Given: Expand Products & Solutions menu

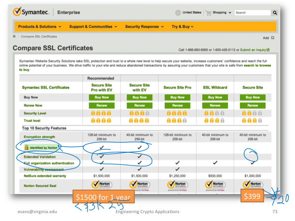Looking at the screenshot, I should pyautogui.click(x=39, y=27).
